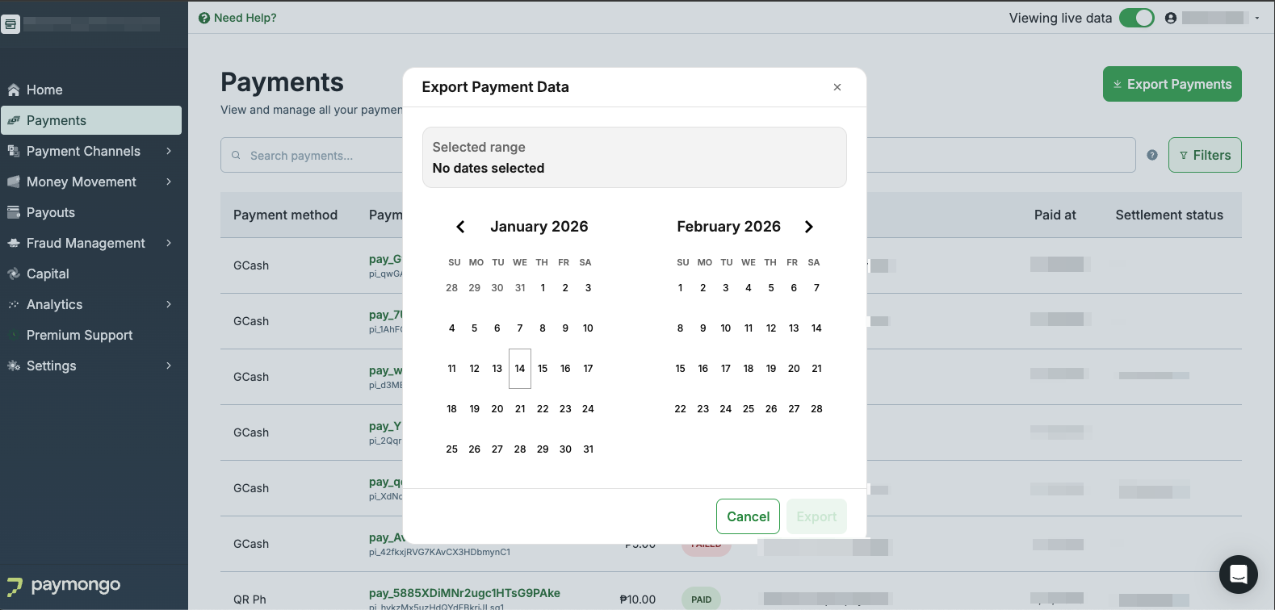Image resolution: width=1275 pixels, height=610 pixels.
Task: Click the Payment Channels icon
Action: [14, 151]
